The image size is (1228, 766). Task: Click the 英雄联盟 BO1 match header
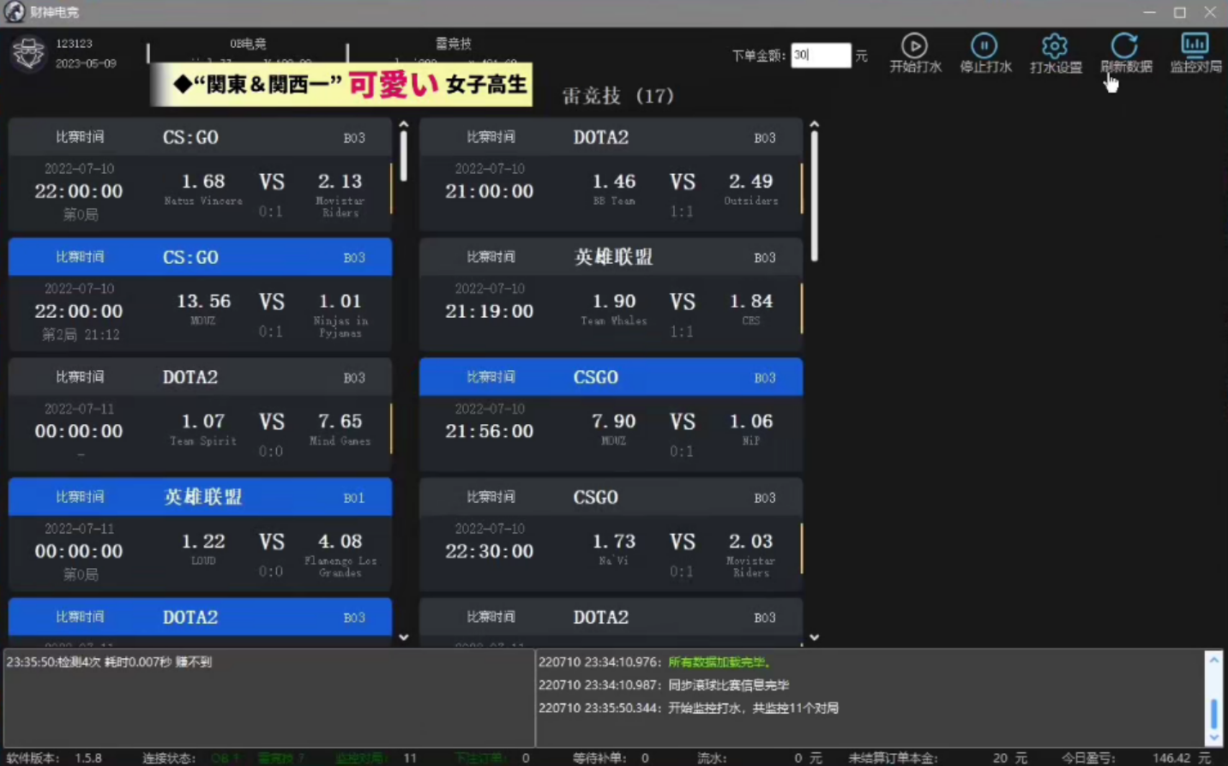pos(200,497)
